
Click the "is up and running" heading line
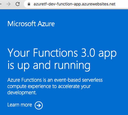pyautogui.click(x=49, y=65)
